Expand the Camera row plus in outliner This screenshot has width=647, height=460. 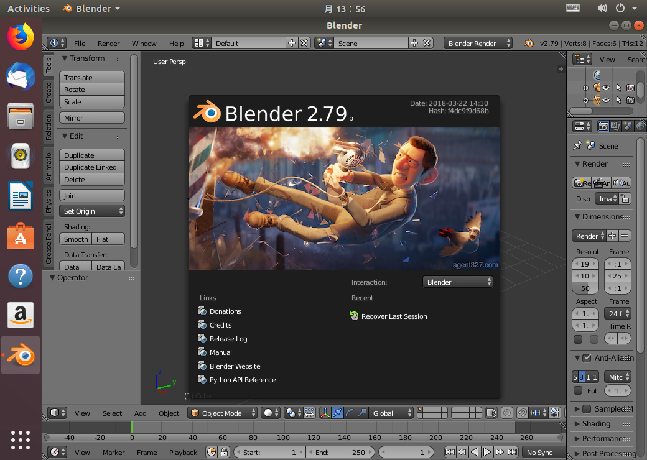point(585,88)
